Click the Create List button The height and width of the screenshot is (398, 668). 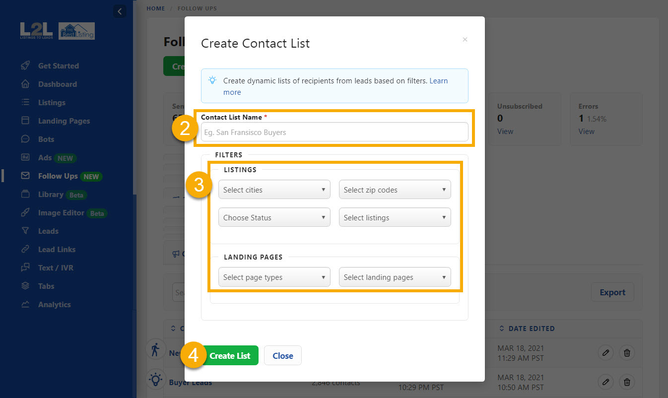pos(230,355)
